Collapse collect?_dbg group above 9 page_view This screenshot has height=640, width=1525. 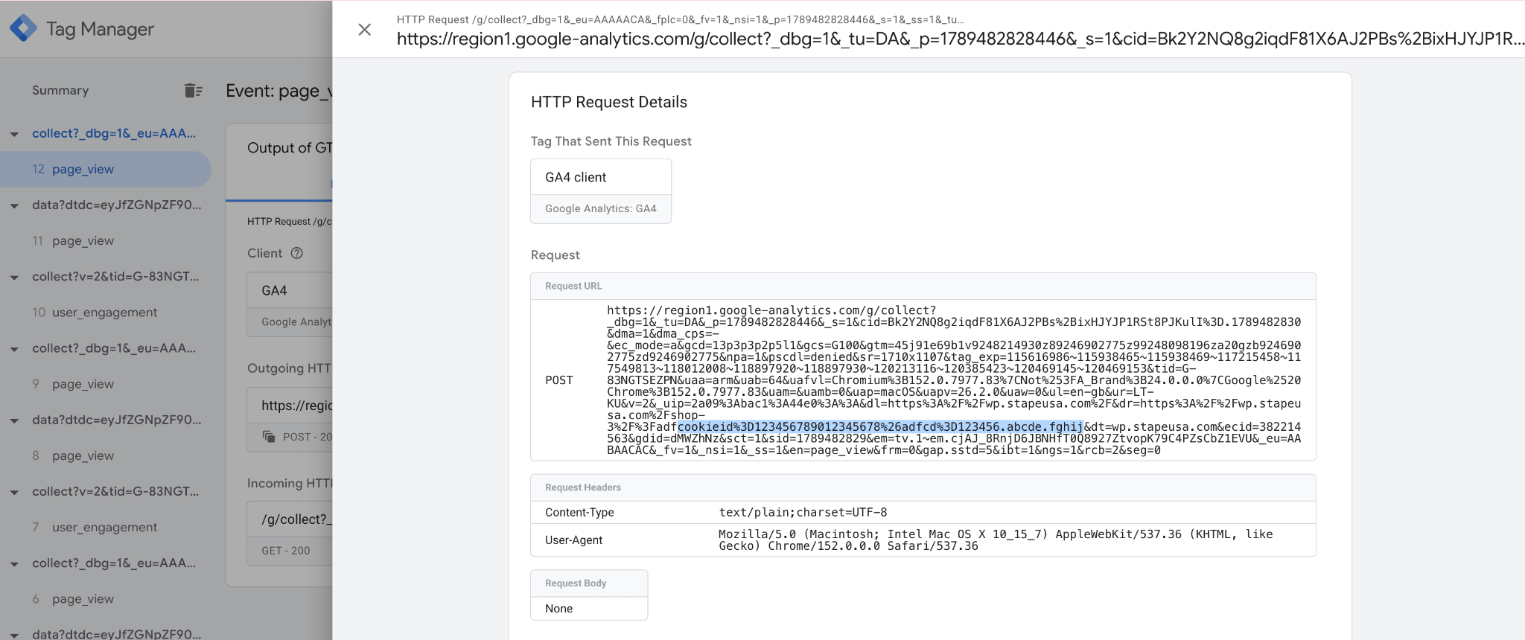[14, 349]
